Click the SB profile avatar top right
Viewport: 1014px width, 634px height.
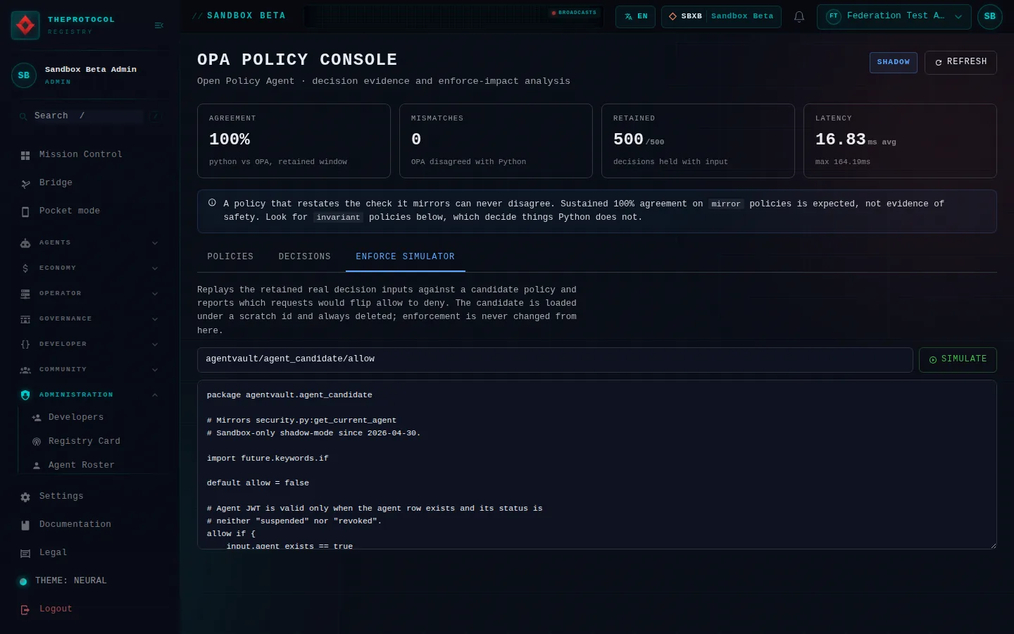990,16
